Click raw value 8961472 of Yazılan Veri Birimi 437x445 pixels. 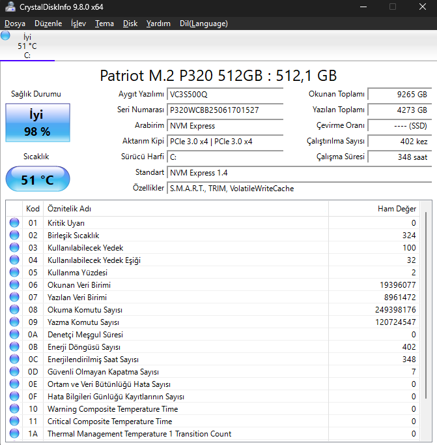coord(400,298)
